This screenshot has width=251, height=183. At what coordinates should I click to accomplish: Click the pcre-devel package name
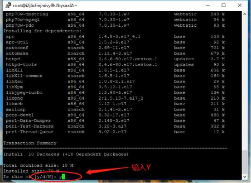20,115
